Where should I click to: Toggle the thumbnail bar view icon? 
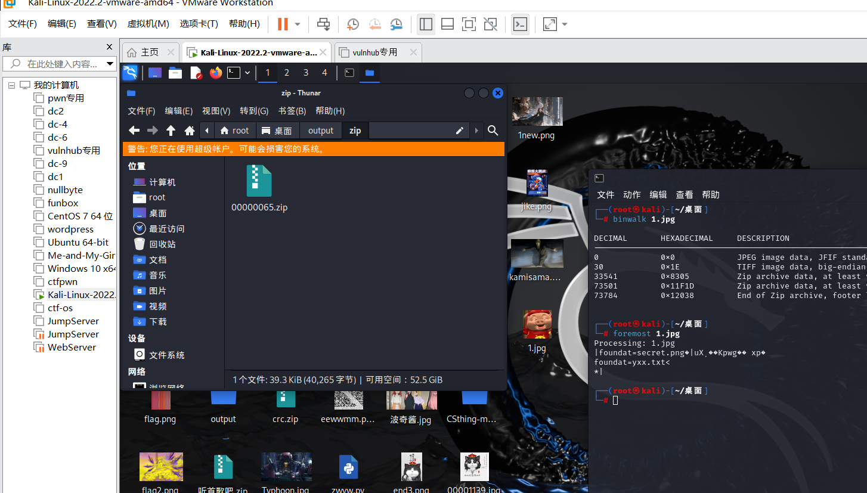[x=448, y=24]
